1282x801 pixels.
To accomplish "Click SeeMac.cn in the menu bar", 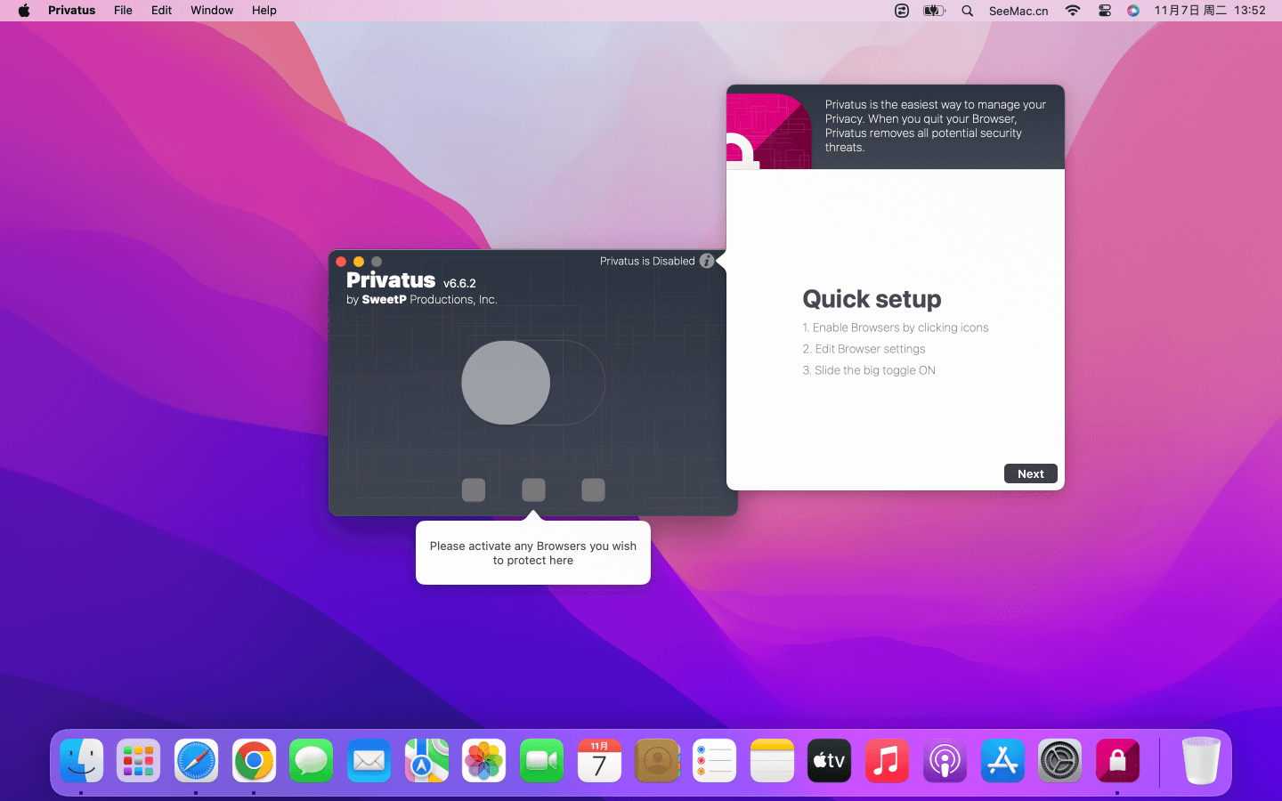I will [1018, 11].
